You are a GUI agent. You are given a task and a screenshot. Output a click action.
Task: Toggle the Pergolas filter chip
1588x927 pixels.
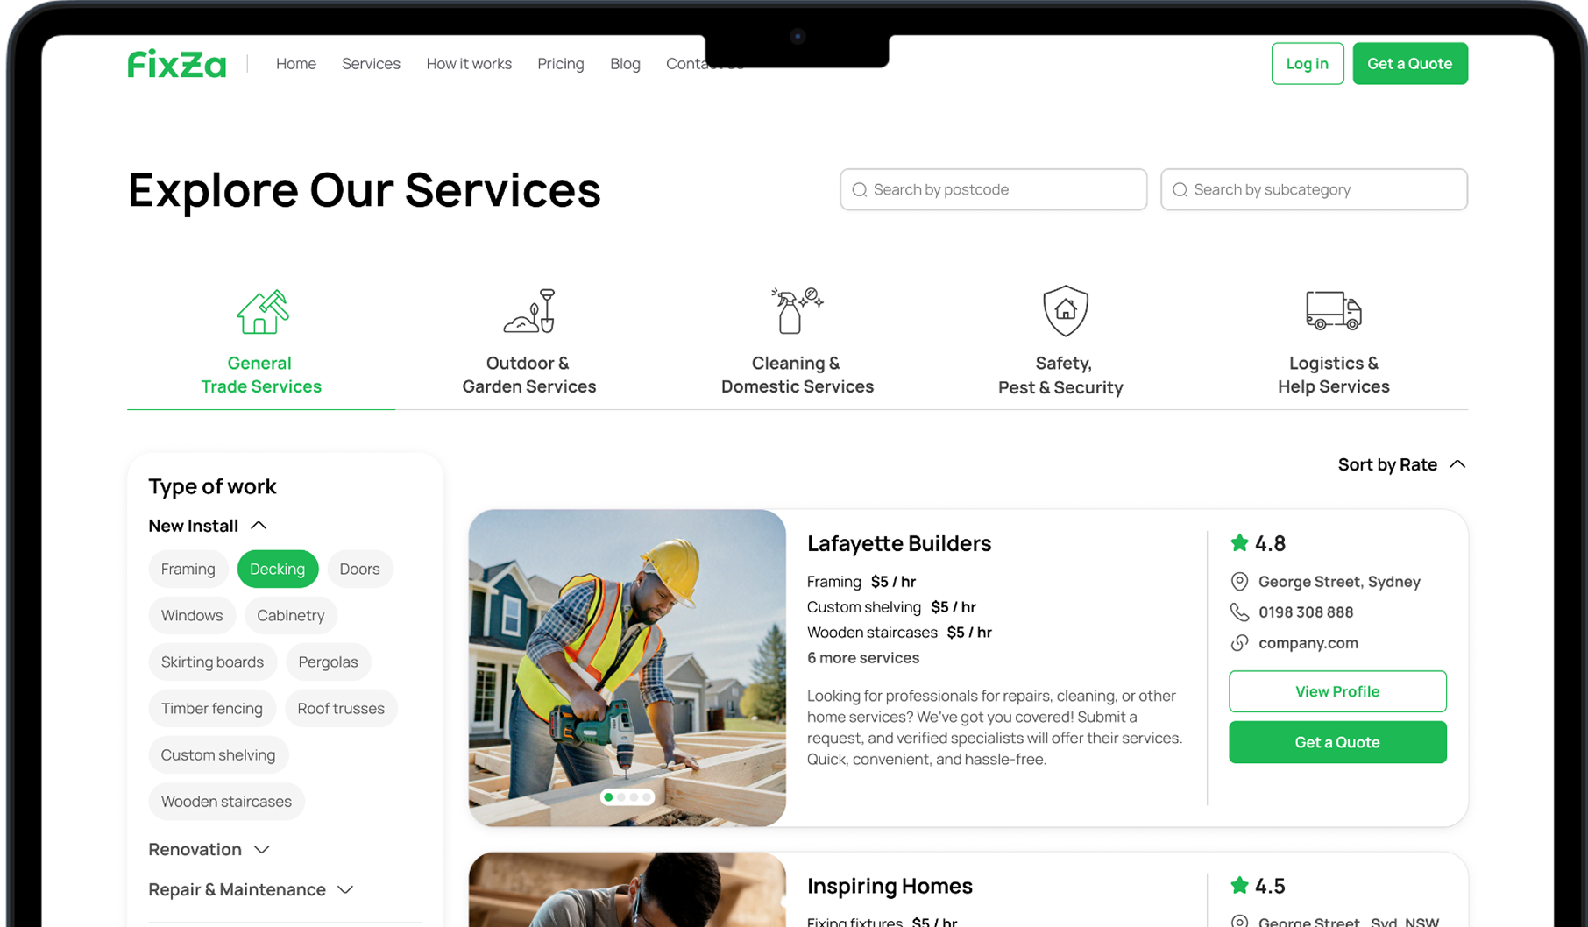click(328, 662)
